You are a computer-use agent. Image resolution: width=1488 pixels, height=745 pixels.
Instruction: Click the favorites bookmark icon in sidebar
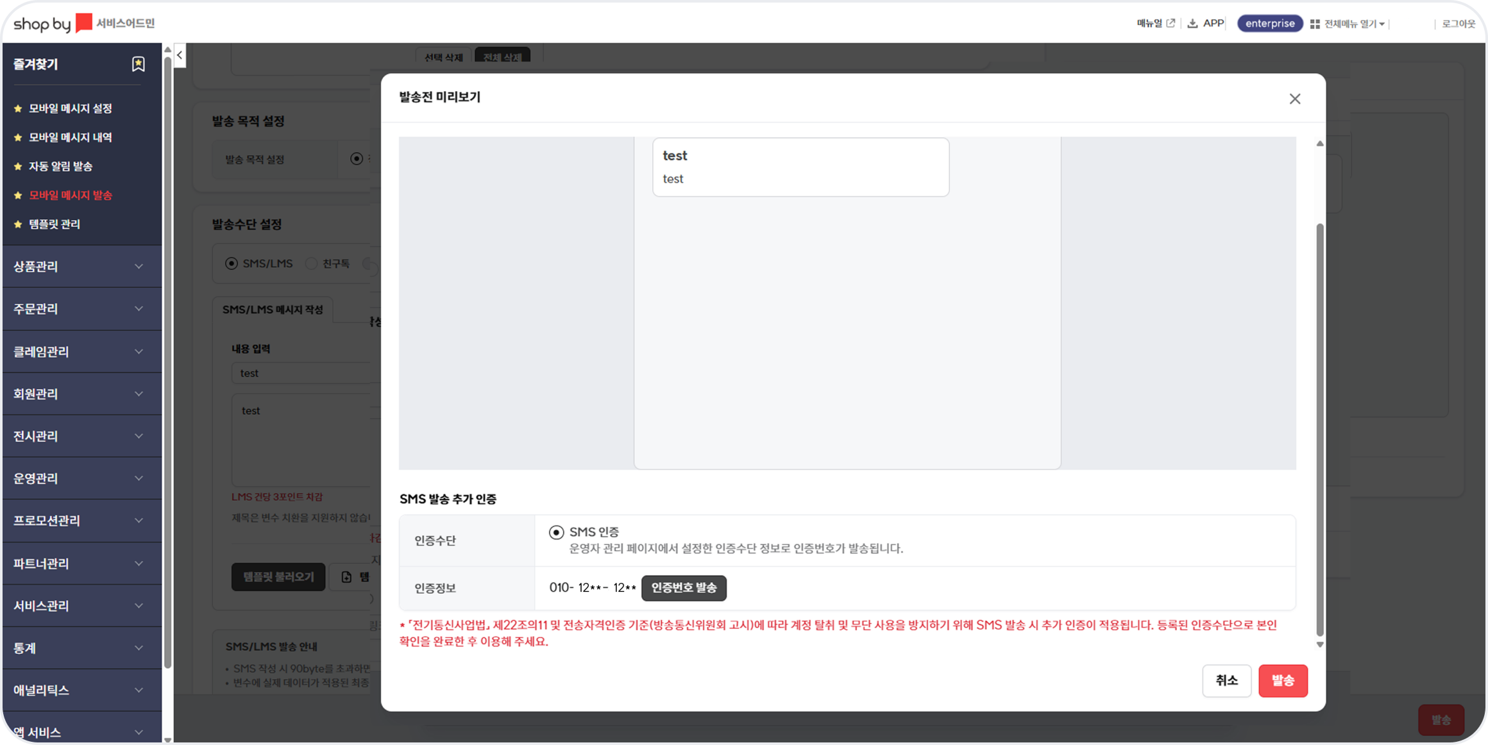138,63
